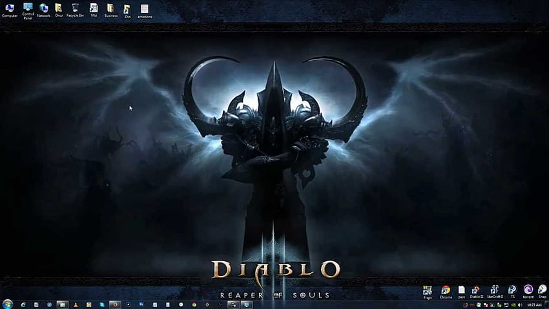Open the Business folder on desktop
Screen dimensions: 549x309
pos(110,10)
